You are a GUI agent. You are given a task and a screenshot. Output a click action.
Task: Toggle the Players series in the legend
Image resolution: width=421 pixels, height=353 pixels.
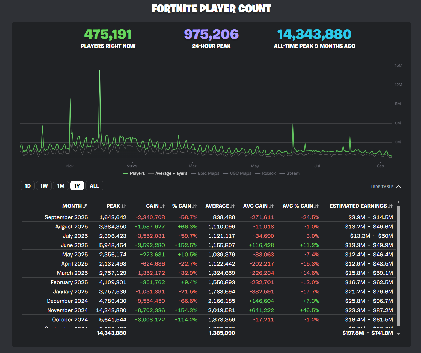coord(134,173)
